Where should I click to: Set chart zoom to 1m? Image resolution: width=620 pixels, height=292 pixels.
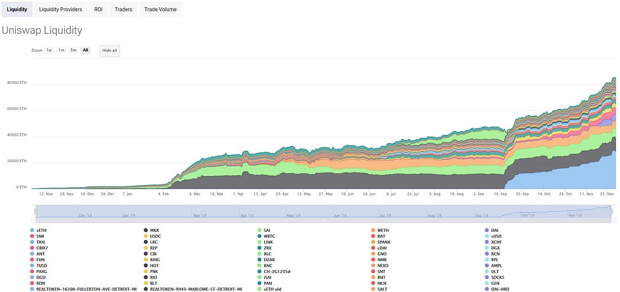pyautogui.click(x=61, y=50)
